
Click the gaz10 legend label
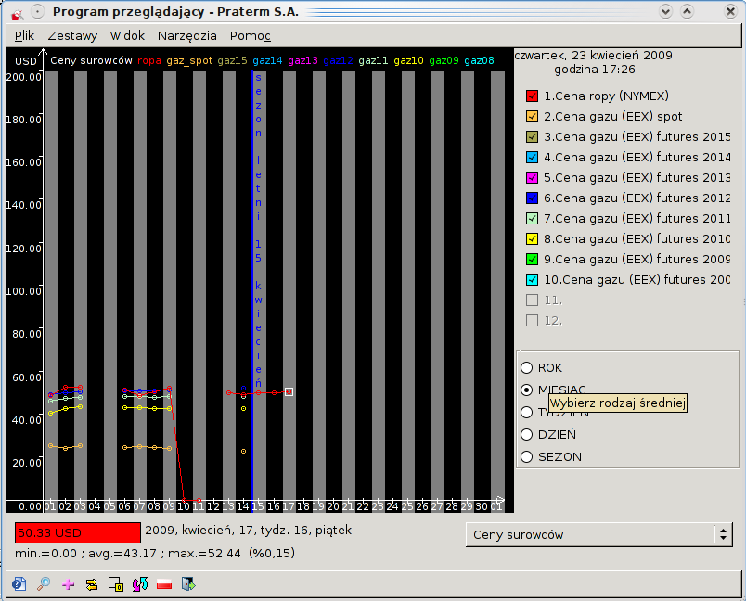point(408,61)
